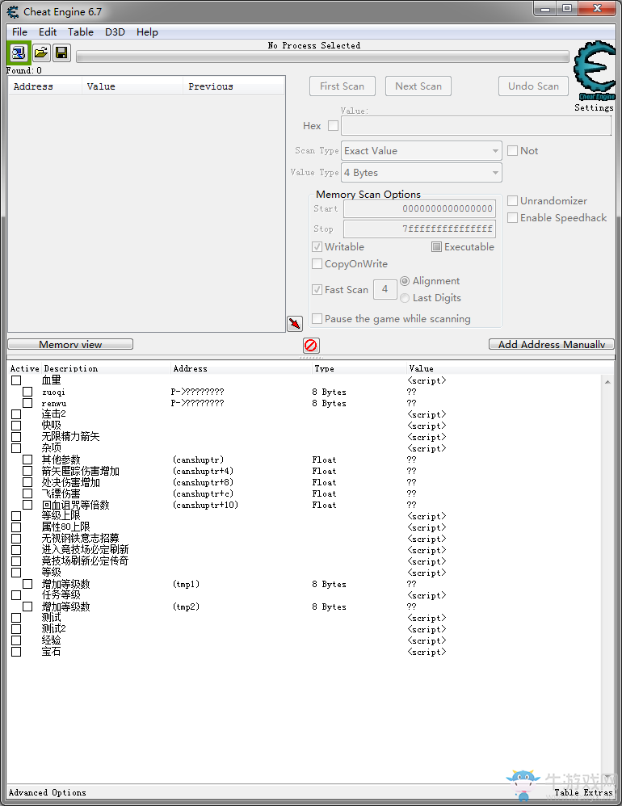622x806 pixels.
Task: Enable the Unrandomizer checkbox
Action: tap(512, 200)
